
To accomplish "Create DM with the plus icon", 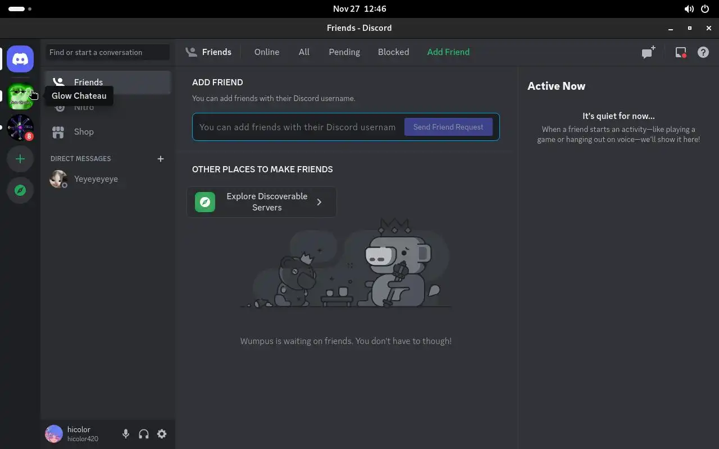I will tap(161, 159).
